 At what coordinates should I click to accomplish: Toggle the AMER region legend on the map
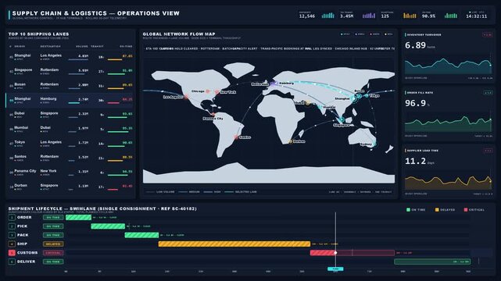(x=374, y=34)
